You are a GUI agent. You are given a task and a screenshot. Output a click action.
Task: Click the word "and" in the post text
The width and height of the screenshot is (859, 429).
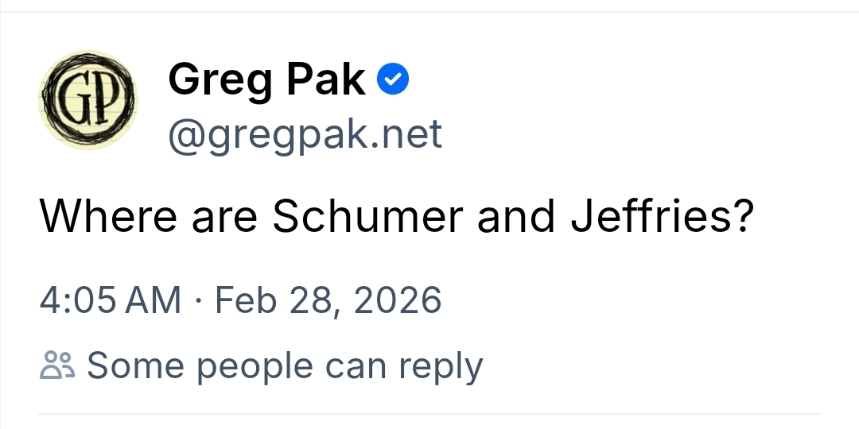[515, 217]
